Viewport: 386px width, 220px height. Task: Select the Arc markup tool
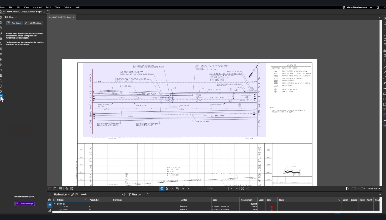coord(385,78)
